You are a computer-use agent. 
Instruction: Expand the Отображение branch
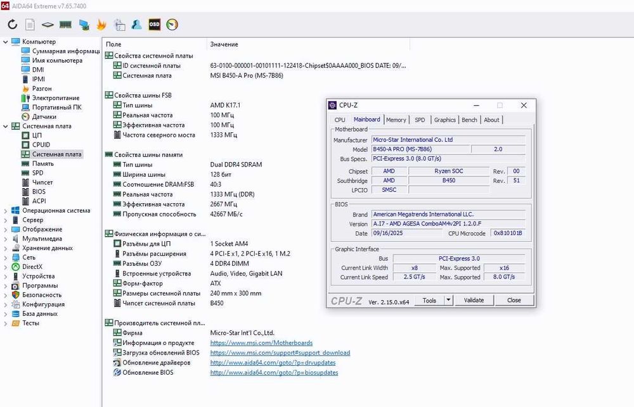click(5, 229)
